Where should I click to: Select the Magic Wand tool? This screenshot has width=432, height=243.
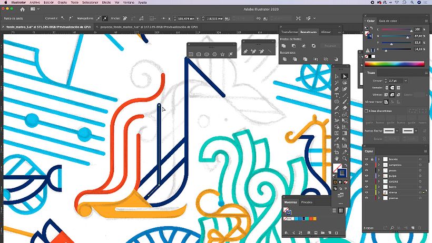coord(337,83)
